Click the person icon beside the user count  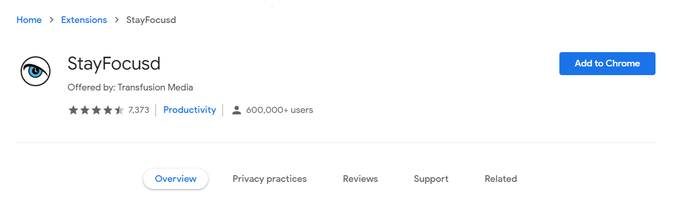tap(236, 110)
